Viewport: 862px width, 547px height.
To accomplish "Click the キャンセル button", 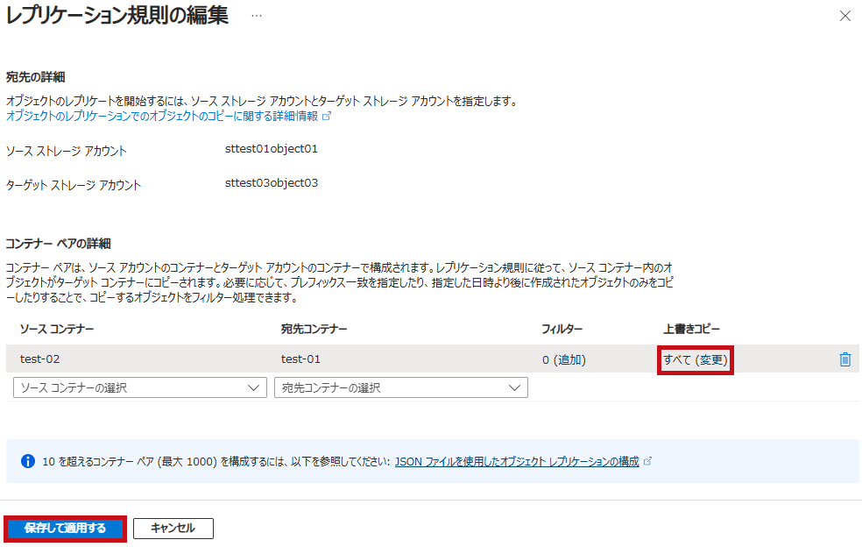I will click(x=173, y=529).
